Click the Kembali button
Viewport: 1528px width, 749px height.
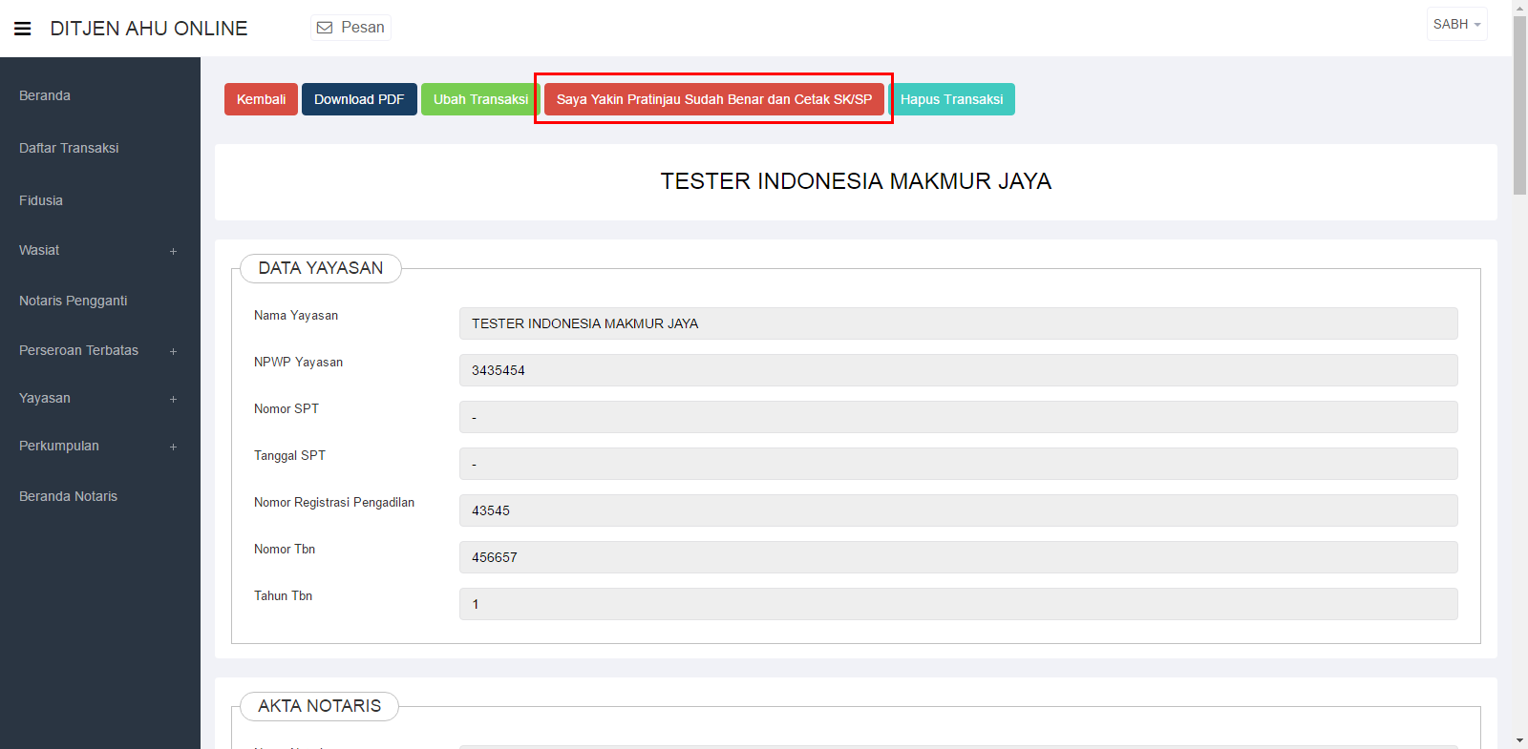coord(261,99)
